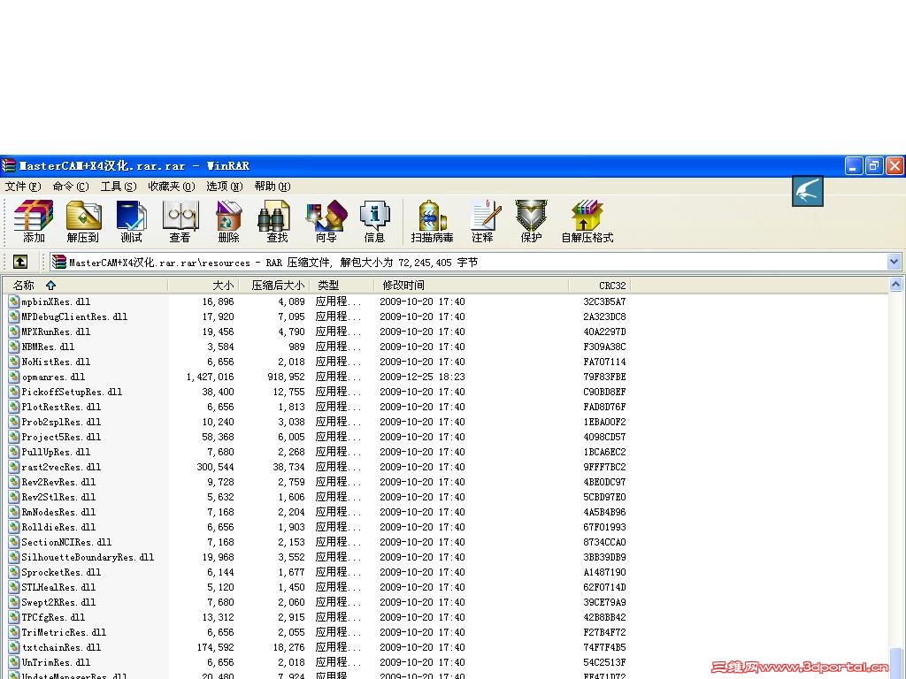Select SectionNCIRes.dll file name

tap(66, 542)
